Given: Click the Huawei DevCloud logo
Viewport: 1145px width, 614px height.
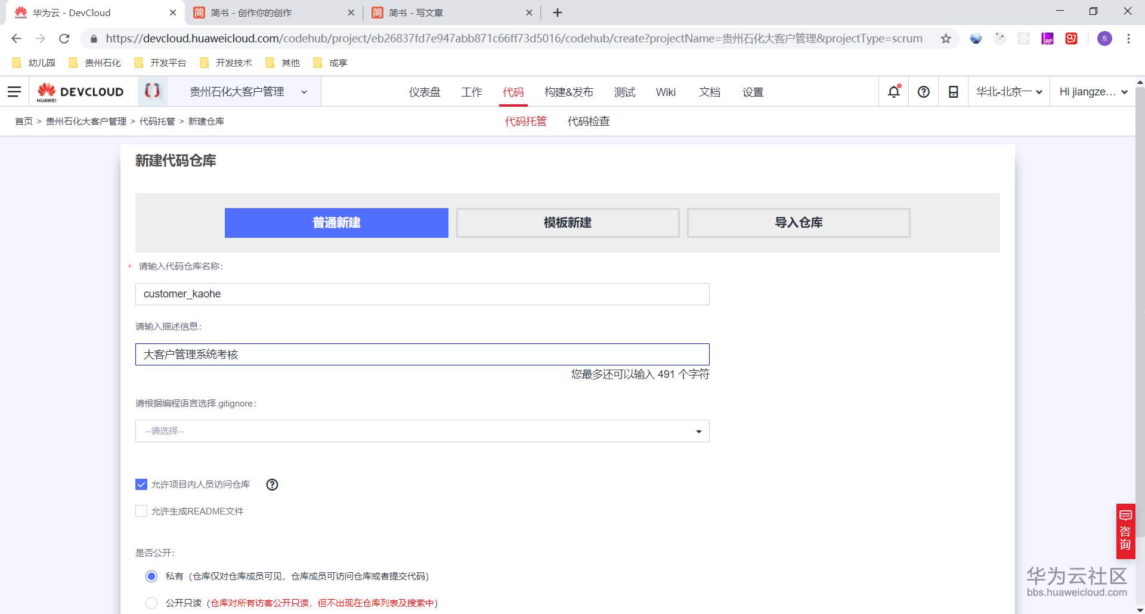Looking at the screenshot, I should tap(80, 92).
